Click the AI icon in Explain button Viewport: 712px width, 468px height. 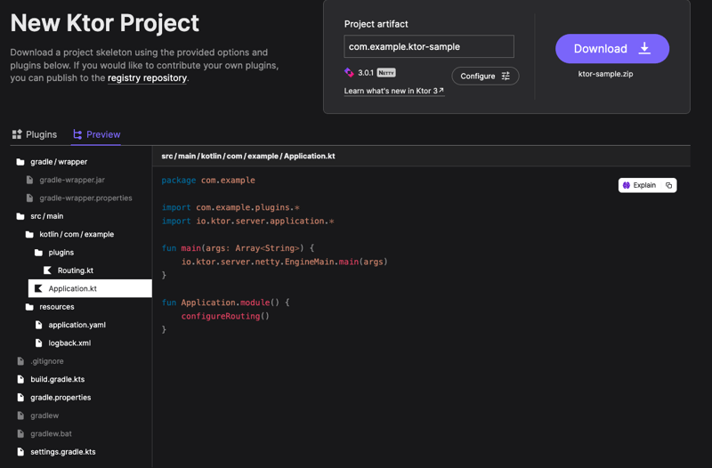point(627,185)
